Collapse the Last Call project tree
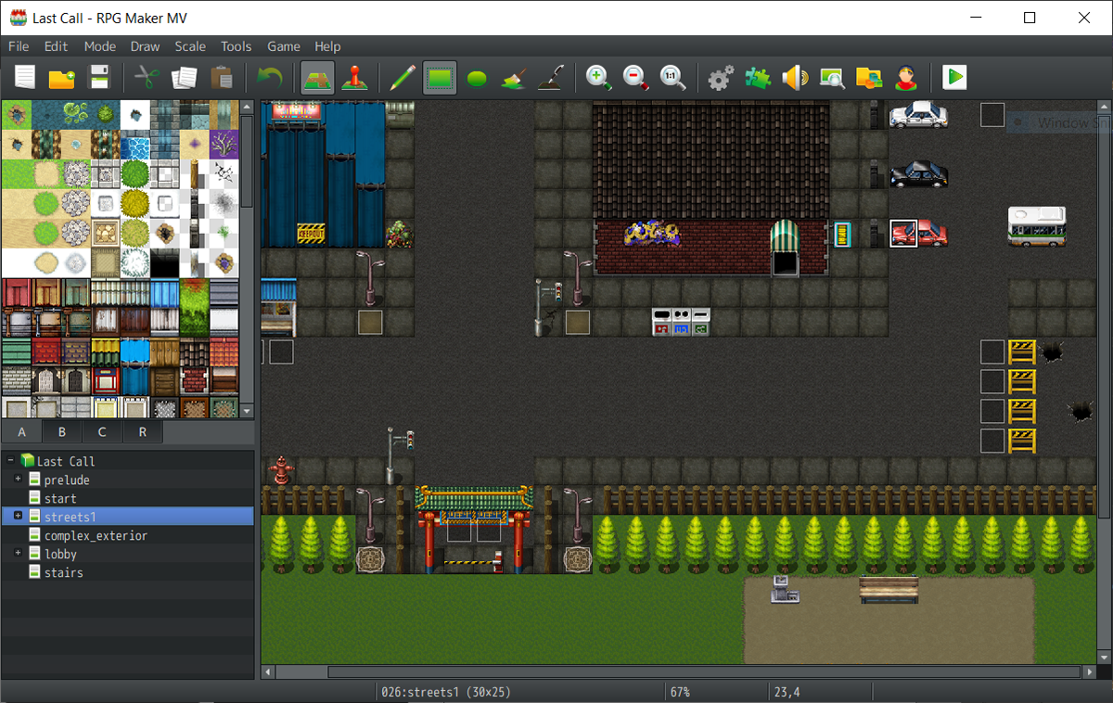 coord(7,460)
